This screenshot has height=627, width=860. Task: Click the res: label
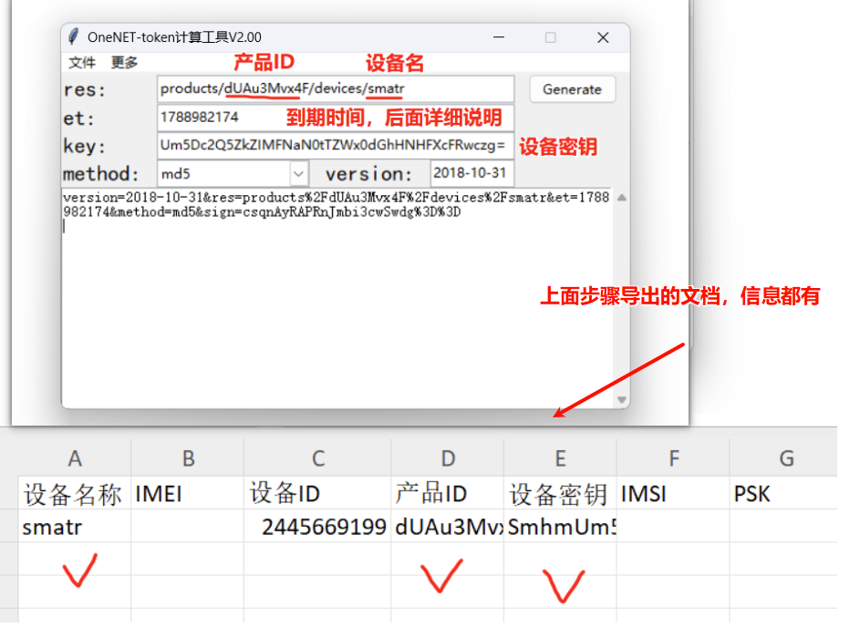pyautogui.click(x=84, y=90)
